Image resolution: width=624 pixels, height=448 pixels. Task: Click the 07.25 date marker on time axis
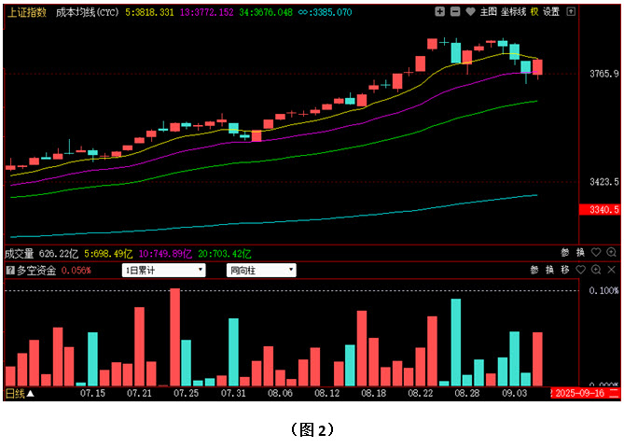point(187,394)
